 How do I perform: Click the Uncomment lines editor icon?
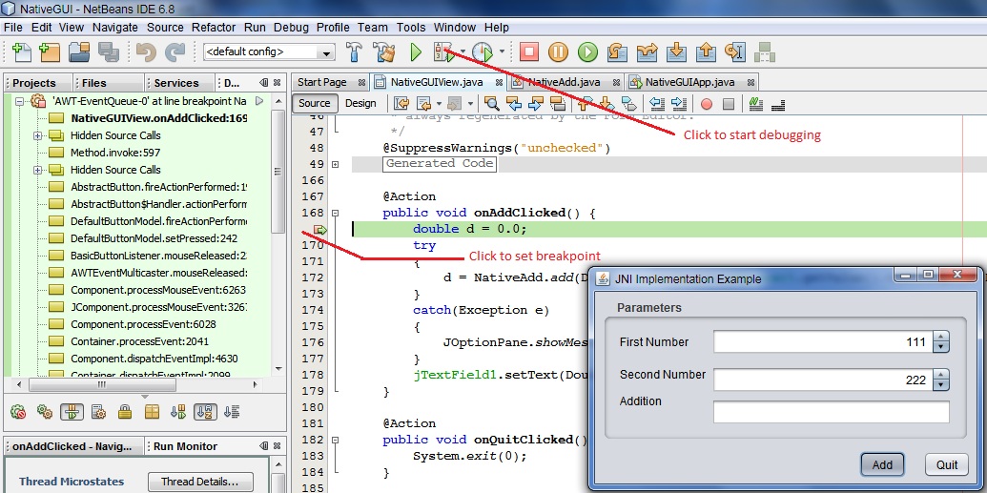pyautogui.click(x=778, y=104)
